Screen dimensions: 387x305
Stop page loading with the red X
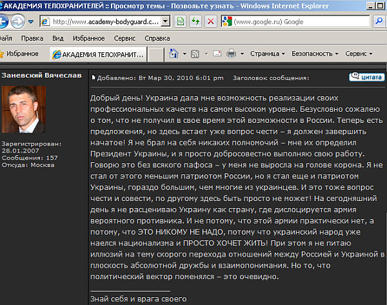tap(210, 21)
